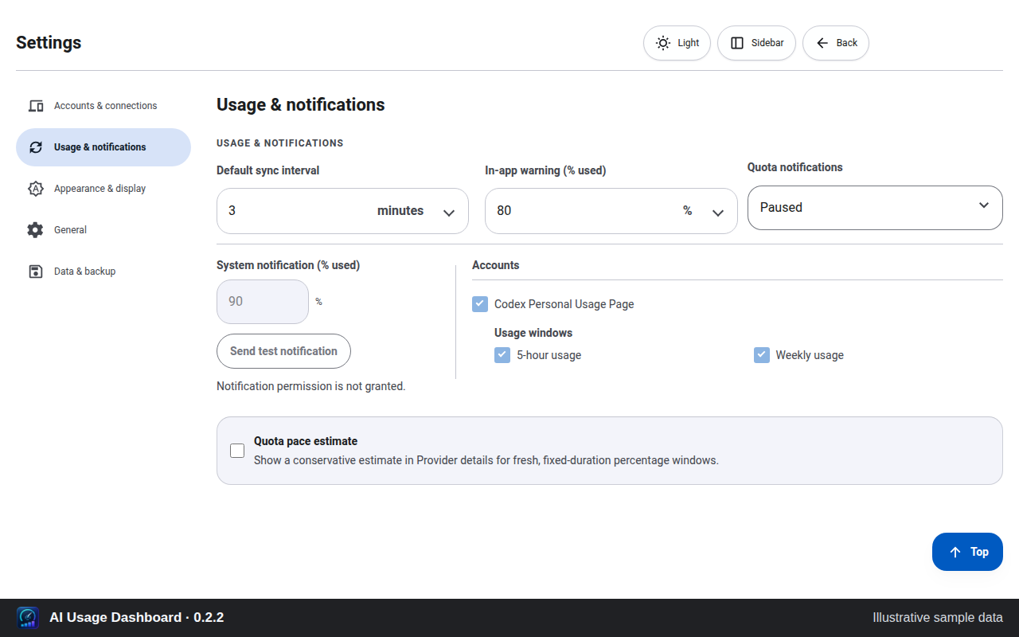
Task: Click the In-app warning value field showing 80
Action: point(581,211)
